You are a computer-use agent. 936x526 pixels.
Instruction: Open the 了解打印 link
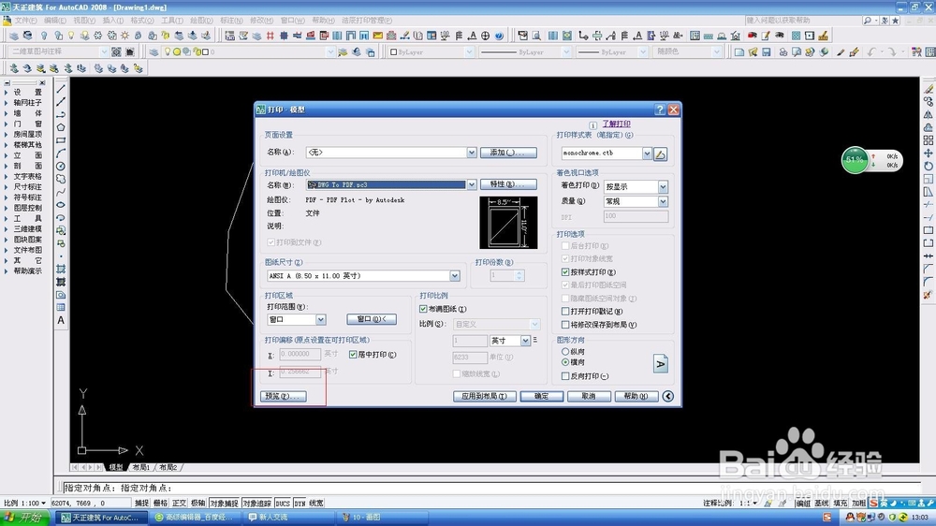[616, 124]
